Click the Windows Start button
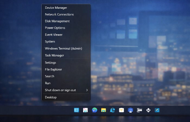Viewport: 190px width, 122px height. [77, 110]
